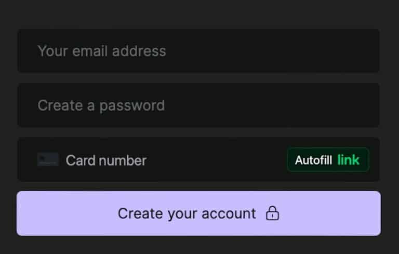Click the "Create your account" label text
Screen dimensions: 399x254
[x=187, y=213]
